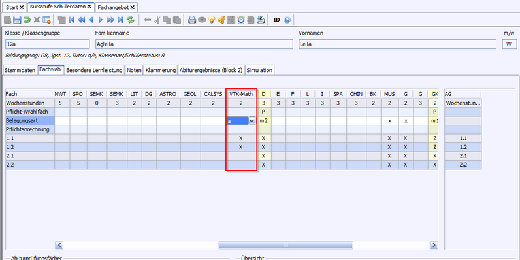The image size is (520, 260).
Task: Open the Belegungsart dropdown under VTK-Math
Action: pyautogui.click(x=252, y=121)
